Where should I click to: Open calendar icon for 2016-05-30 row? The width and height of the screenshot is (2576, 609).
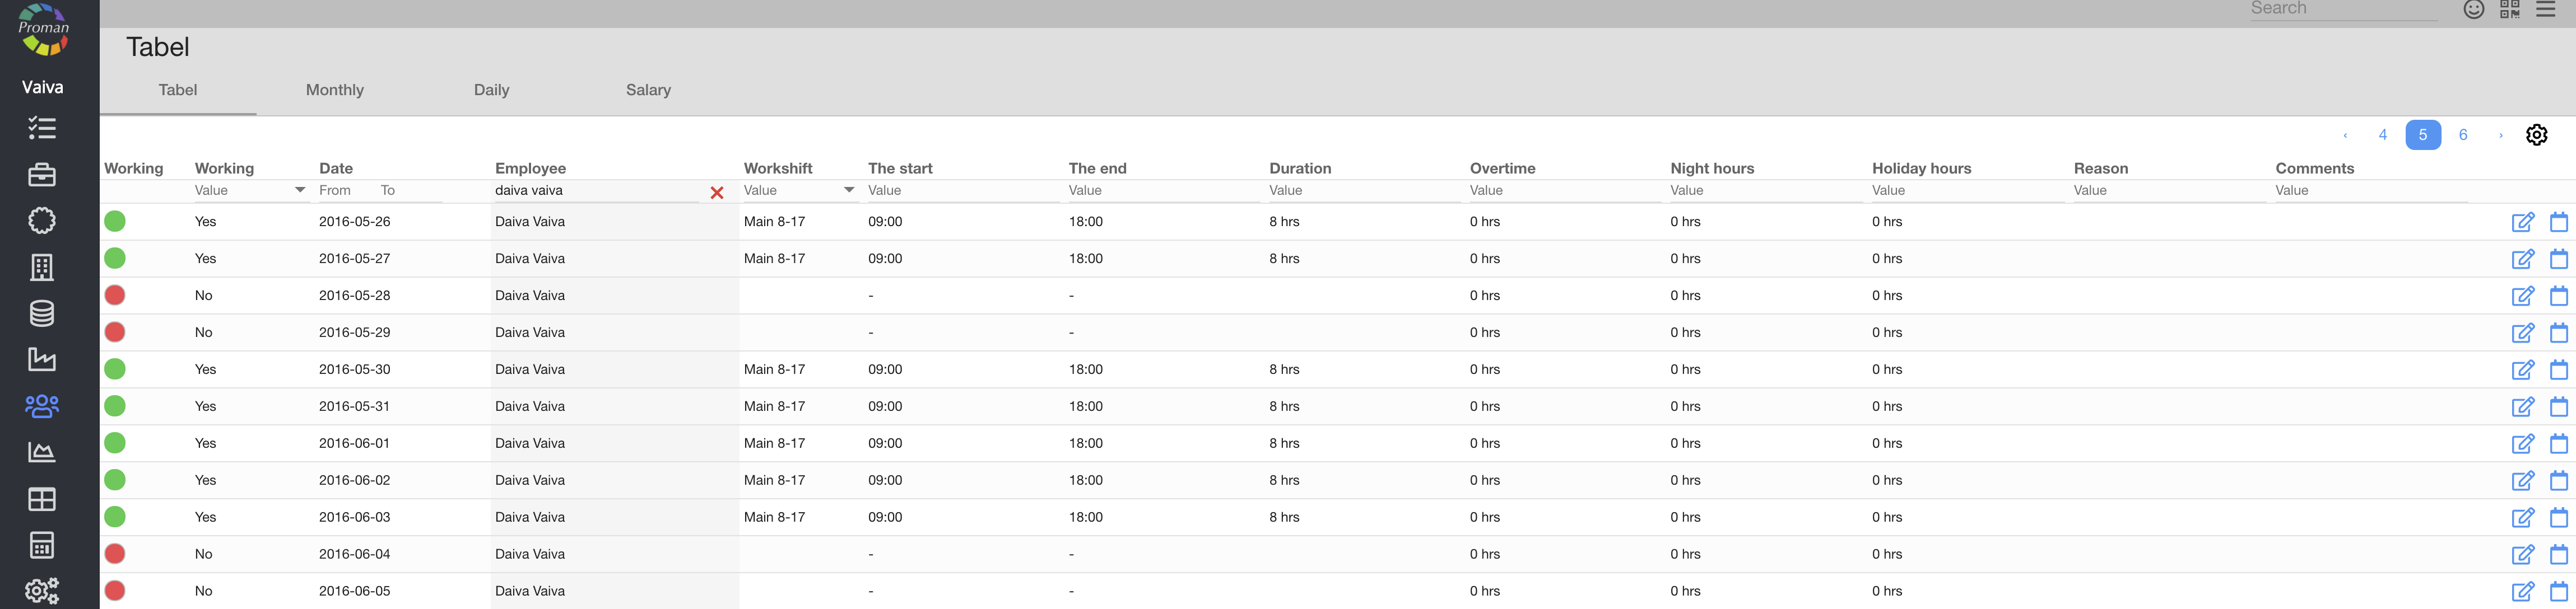click(2558, 369)
